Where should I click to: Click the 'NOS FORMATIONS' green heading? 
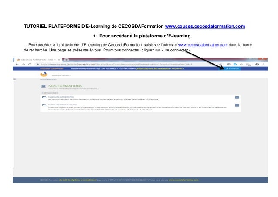click(x=65, y=86)
